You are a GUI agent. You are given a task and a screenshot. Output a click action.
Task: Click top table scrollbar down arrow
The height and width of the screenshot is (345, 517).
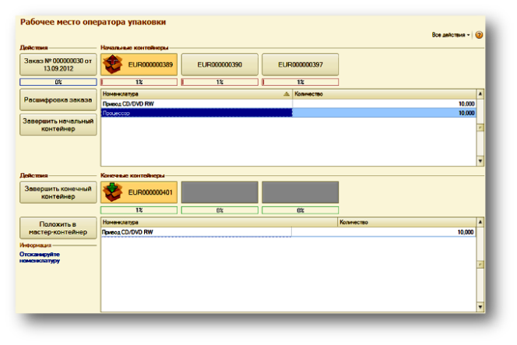tap(480, 160)
